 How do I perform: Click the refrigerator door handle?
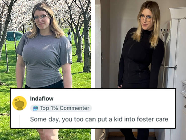tap(167, 44)
